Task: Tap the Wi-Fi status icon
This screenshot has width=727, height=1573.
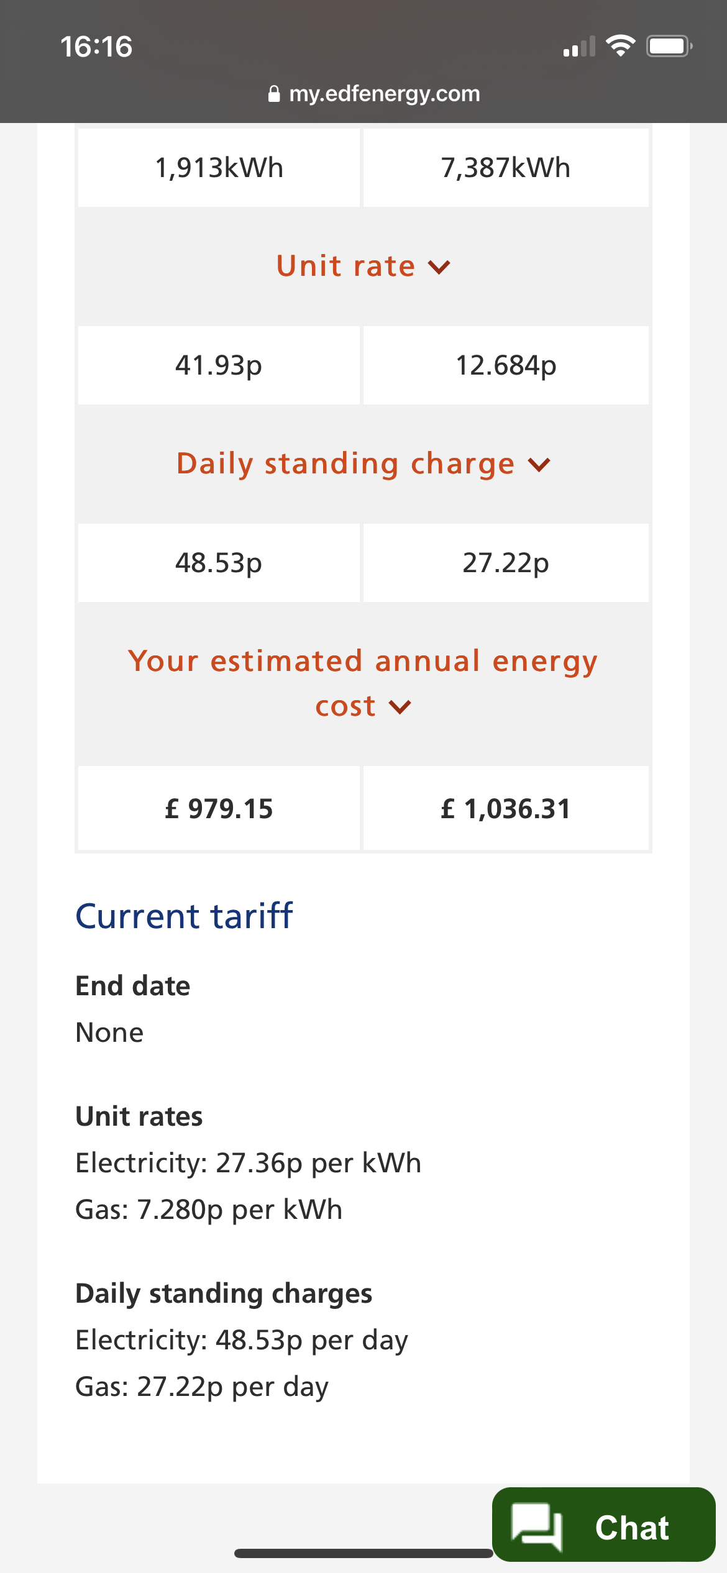Action: point(620,46)
